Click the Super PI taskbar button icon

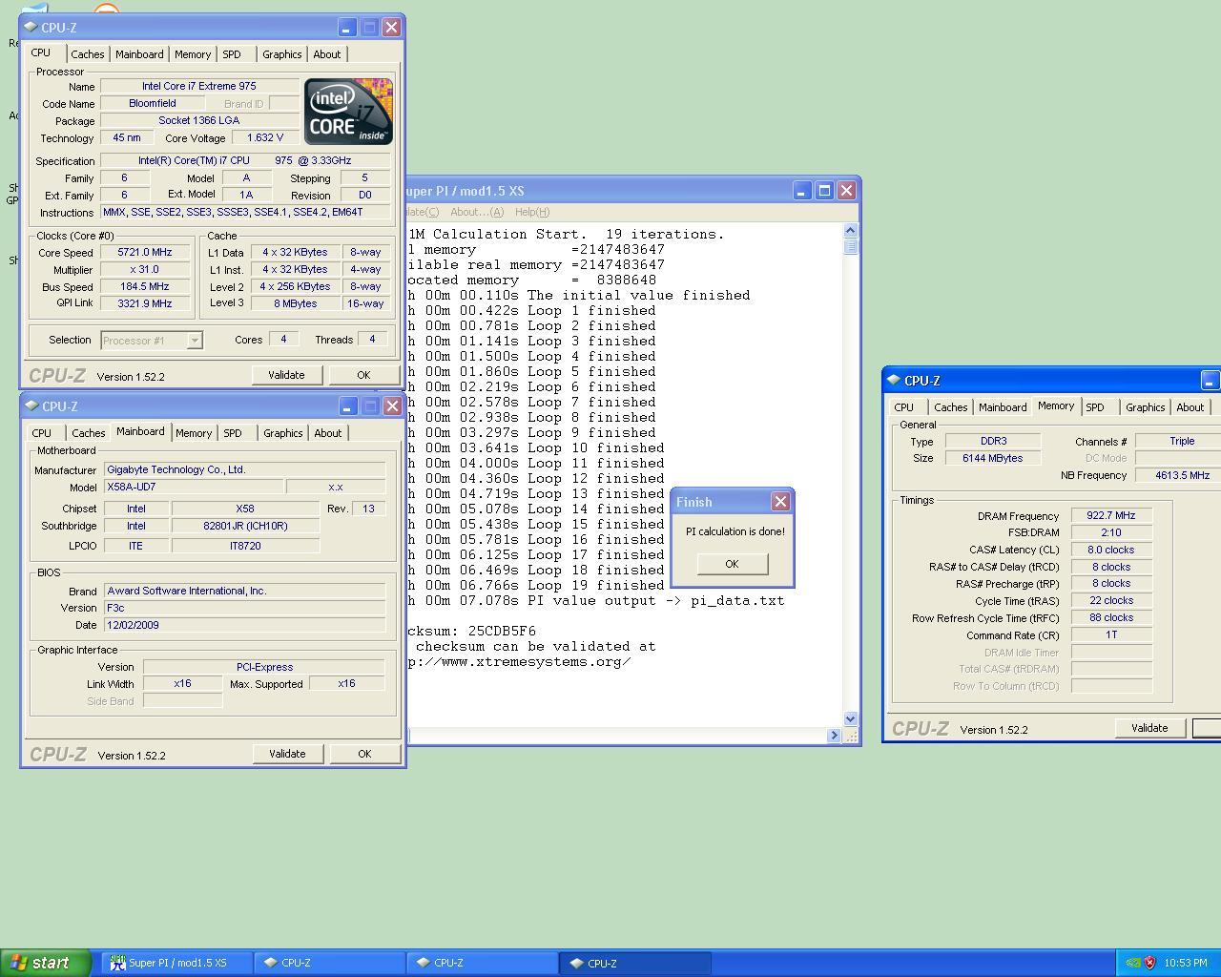[x=117, y=963]
